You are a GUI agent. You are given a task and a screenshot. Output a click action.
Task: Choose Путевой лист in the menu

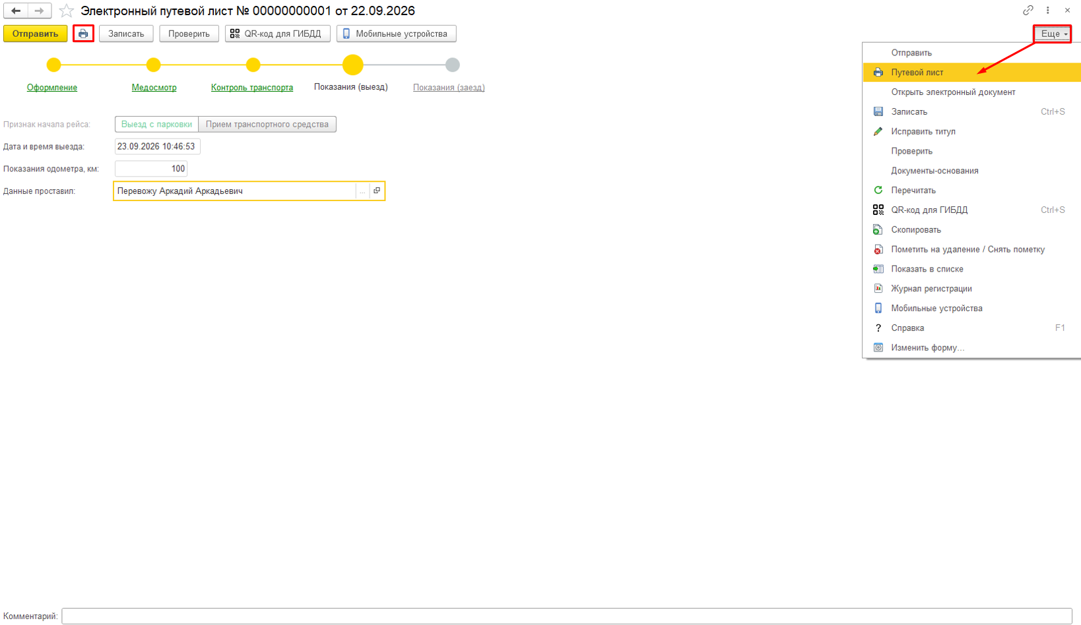coord(971,73)
